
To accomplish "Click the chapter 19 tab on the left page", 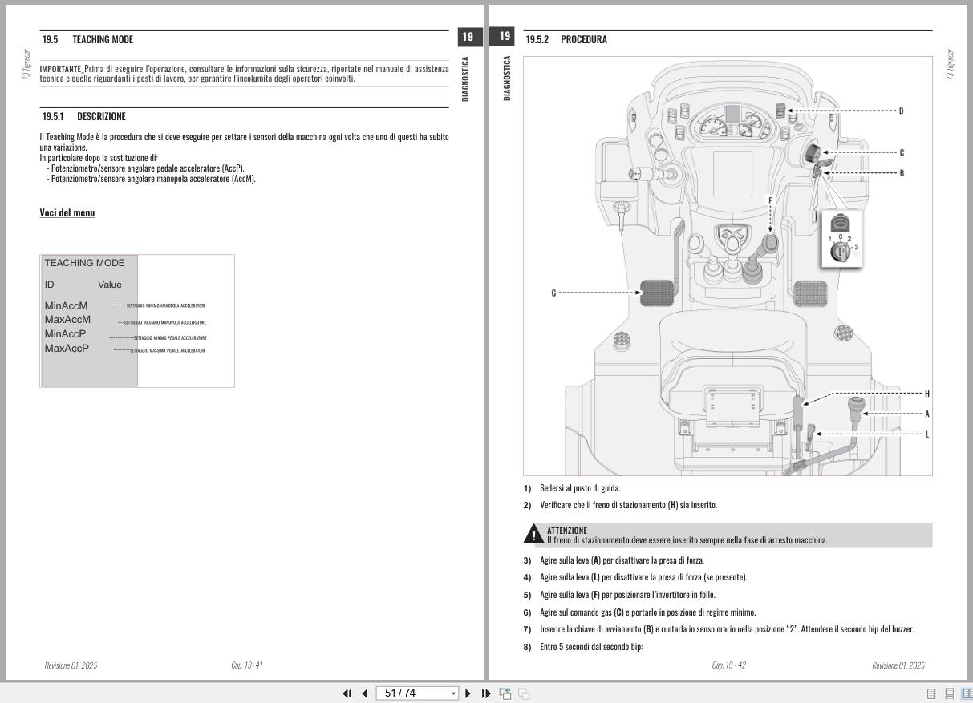I will [468, 37].
